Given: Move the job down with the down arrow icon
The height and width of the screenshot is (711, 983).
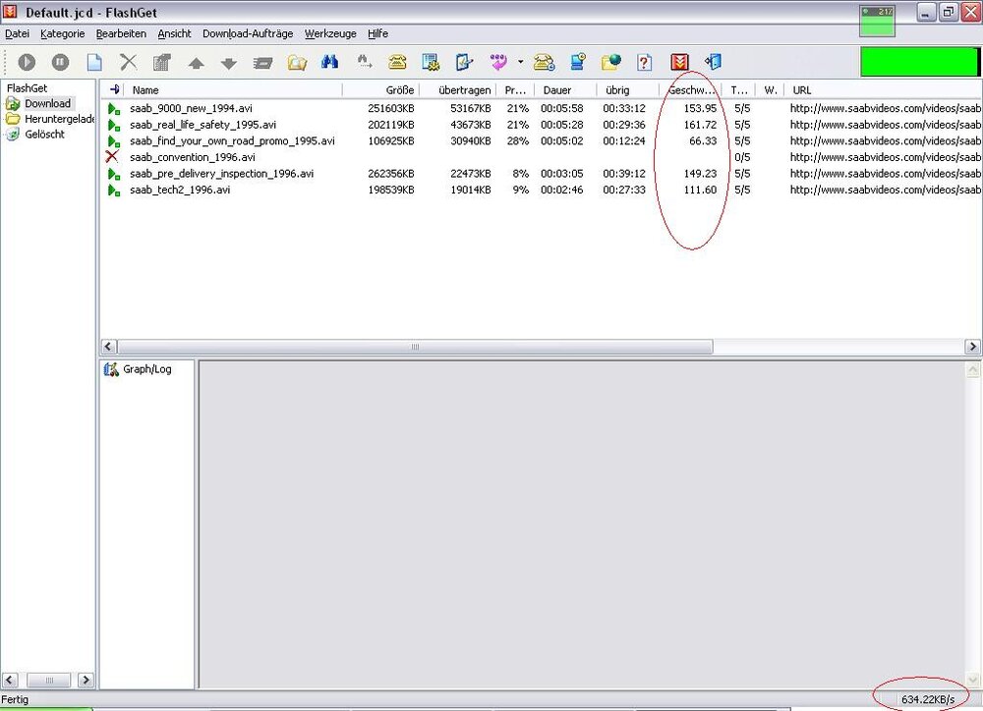Looking at the screenshot, I should (229, 63).
